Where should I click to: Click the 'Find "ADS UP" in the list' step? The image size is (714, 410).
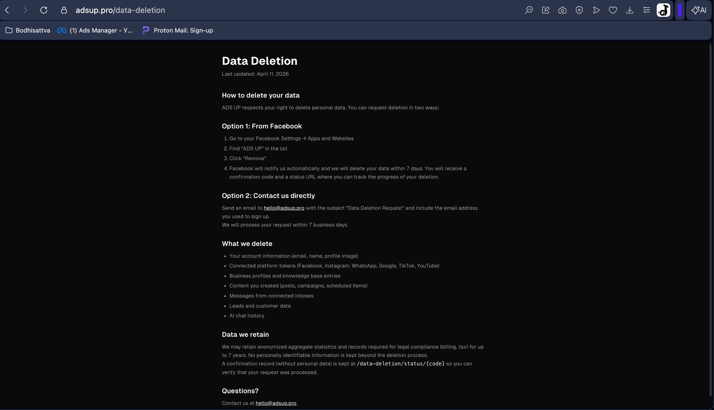click(258, 148)
